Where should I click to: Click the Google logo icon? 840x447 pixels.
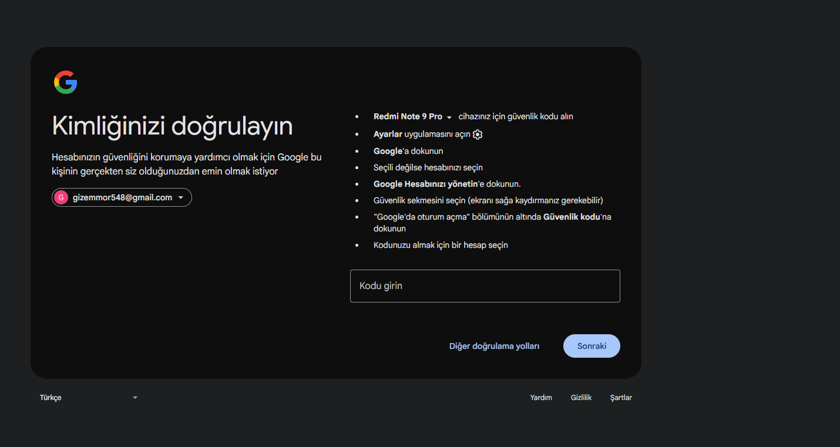(x=66, y=82)
